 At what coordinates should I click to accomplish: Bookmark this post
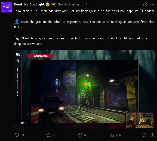pos(144,135)
